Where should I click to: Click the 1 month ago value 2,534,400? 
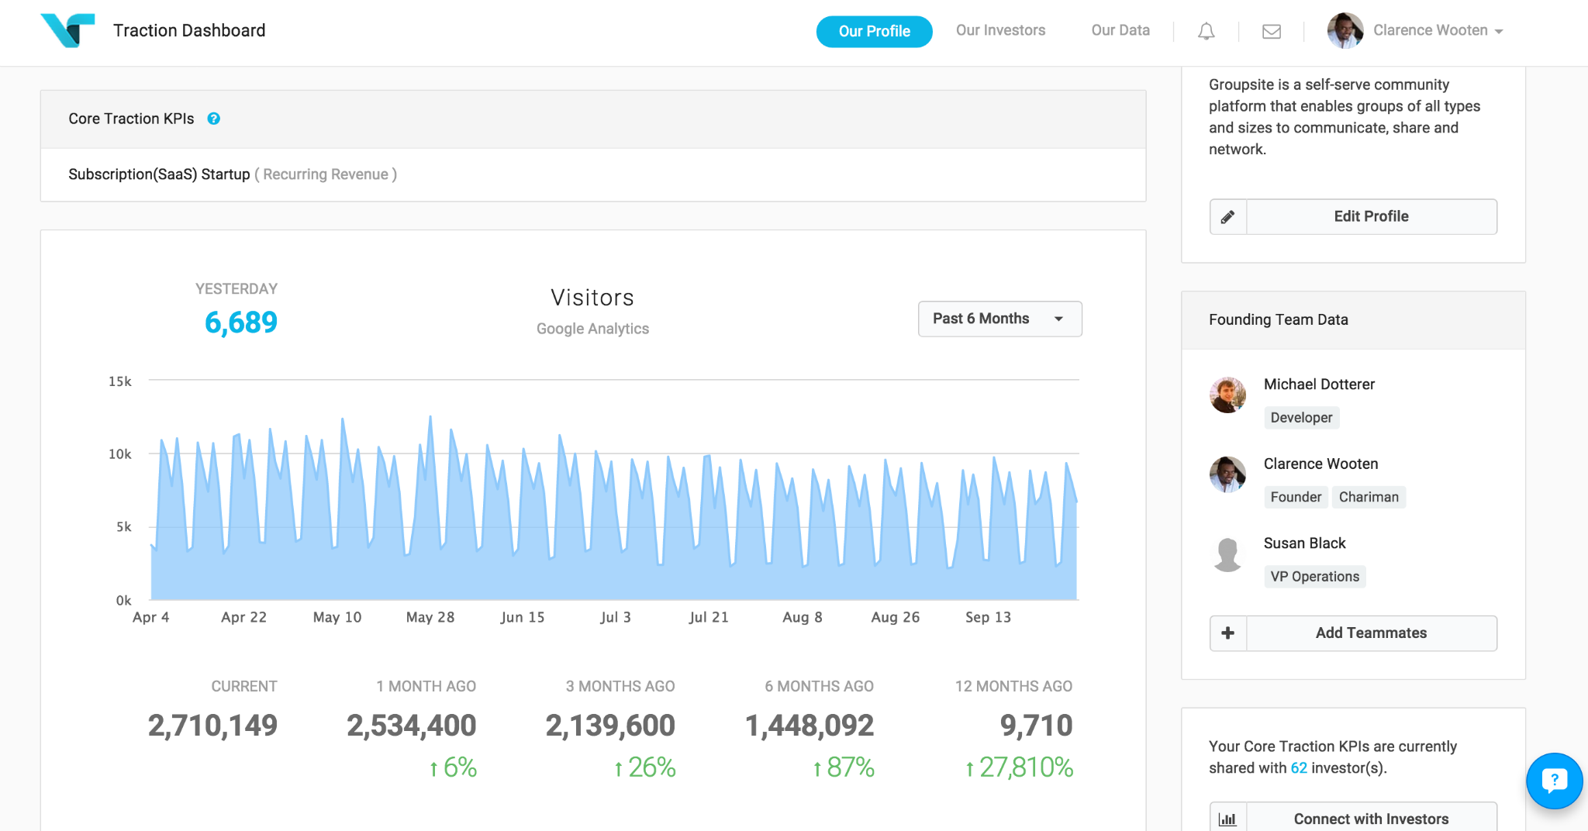(x=412, y=726)
